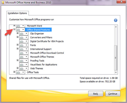Click the Back button
The height and width of the screenshot is (103, 127).
pyautogui.click(x=96, y=94)
